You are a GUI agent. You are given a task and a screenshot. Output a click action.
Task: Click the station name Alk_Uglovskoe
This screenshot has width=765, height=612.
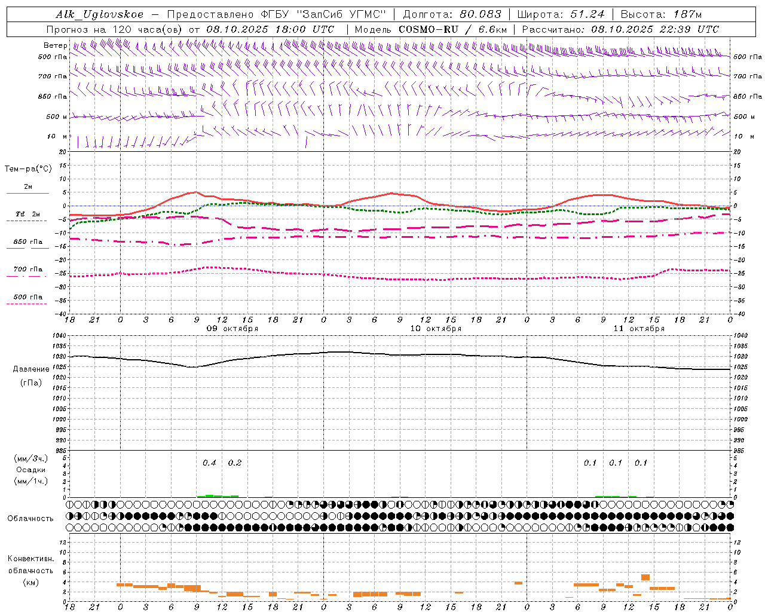(100, 14)
